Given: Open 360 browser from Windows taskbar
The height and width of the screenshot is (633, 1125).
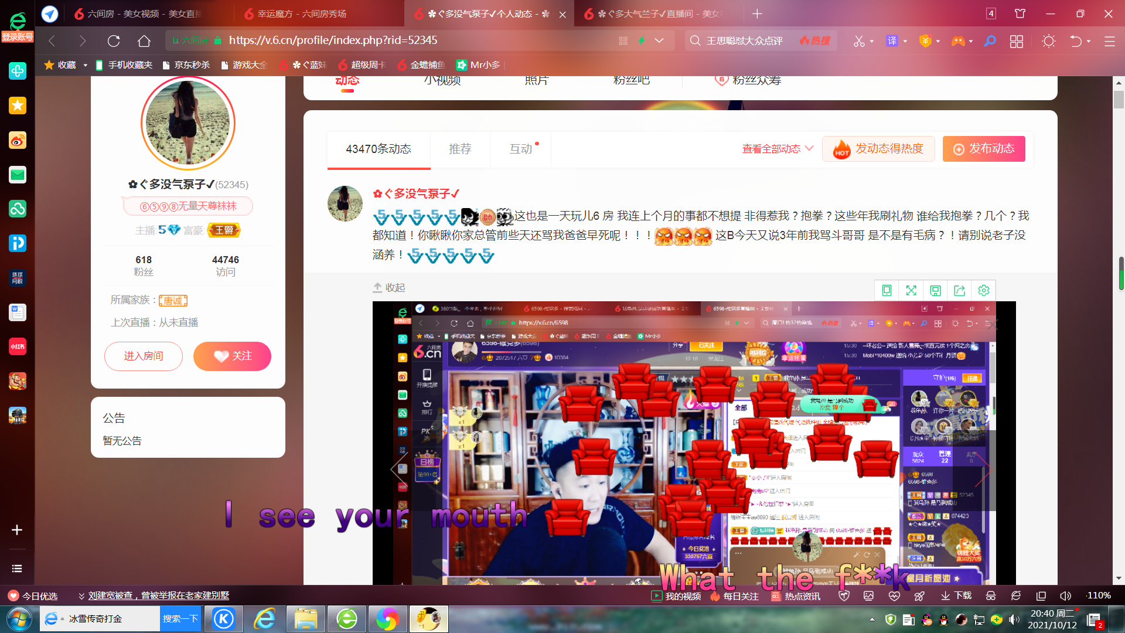Looking at the screenshot, I should pyautogui.click(x=347, y=619).
